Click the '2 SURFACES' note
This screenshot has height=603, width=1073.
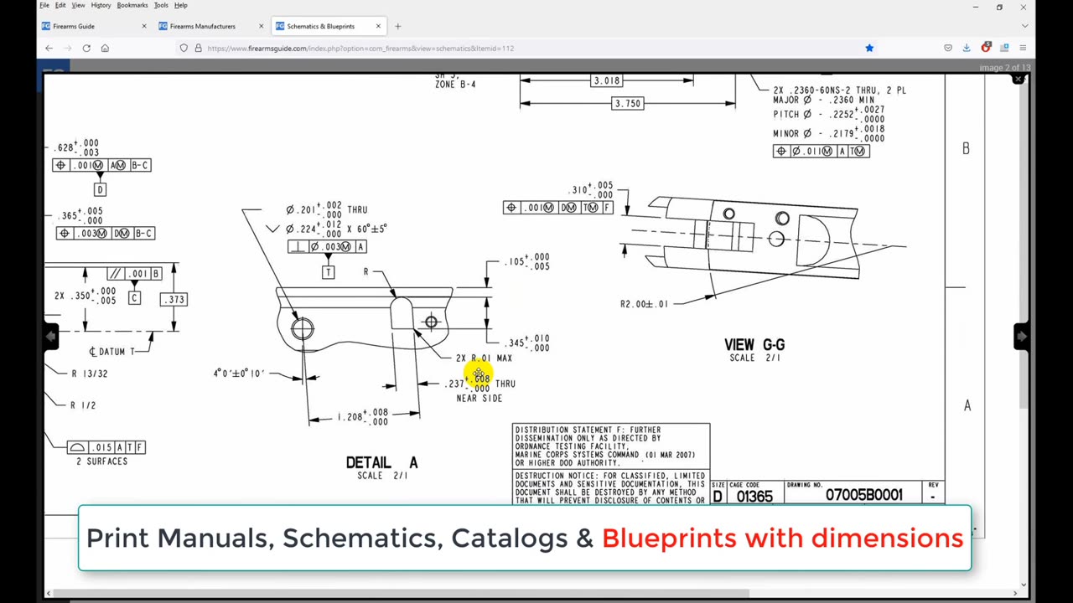tap(102, 461)
